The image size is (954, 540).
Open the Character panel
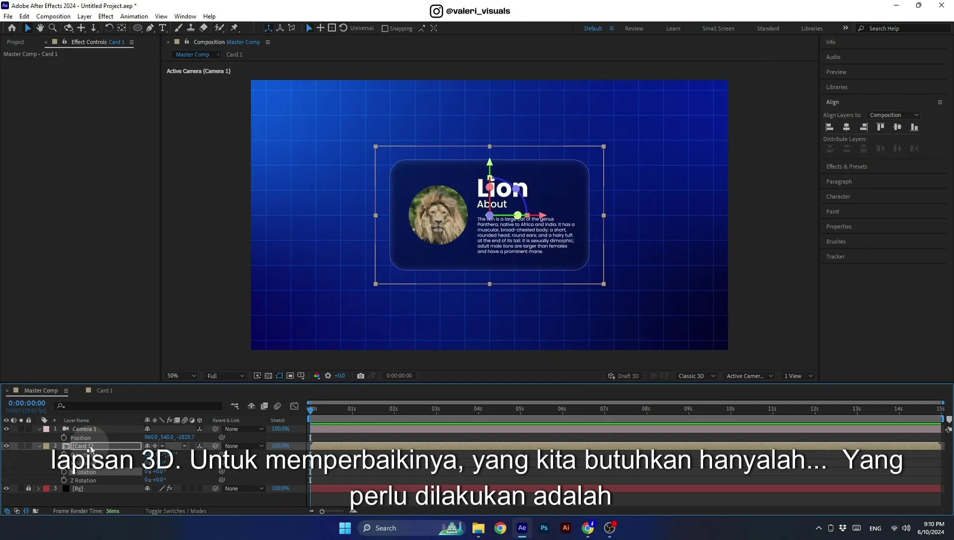click(838, 197)
